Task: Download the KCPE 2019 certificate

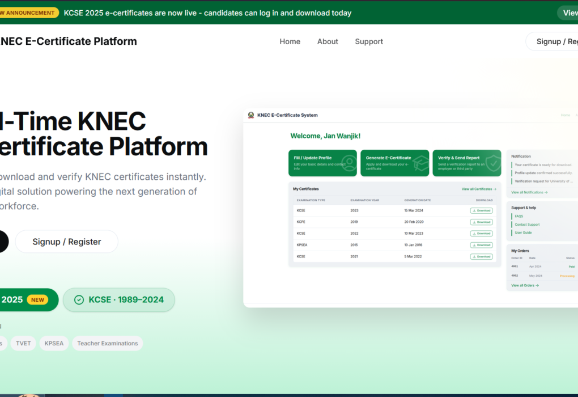Action: (x=482, y=222)
